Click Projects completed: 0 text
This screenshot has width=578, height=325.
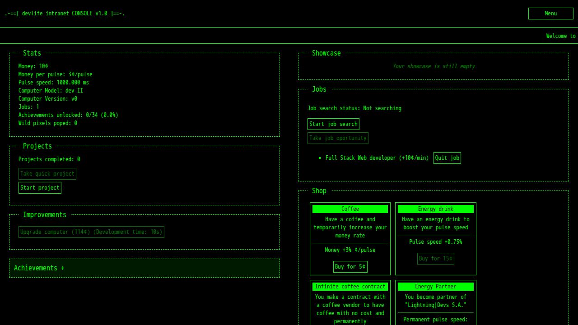[x=49, y=159]
